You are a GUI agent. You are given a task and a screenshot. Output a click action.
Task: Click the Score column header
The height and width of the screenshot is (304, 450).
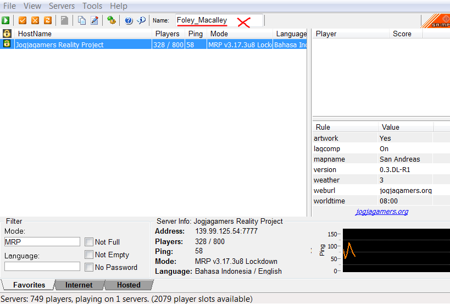coord(406,34)
